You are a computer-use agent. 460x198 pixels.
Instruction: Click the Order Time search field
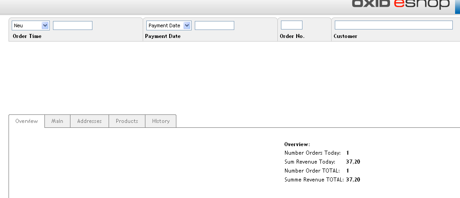click(x=73, y=25)
